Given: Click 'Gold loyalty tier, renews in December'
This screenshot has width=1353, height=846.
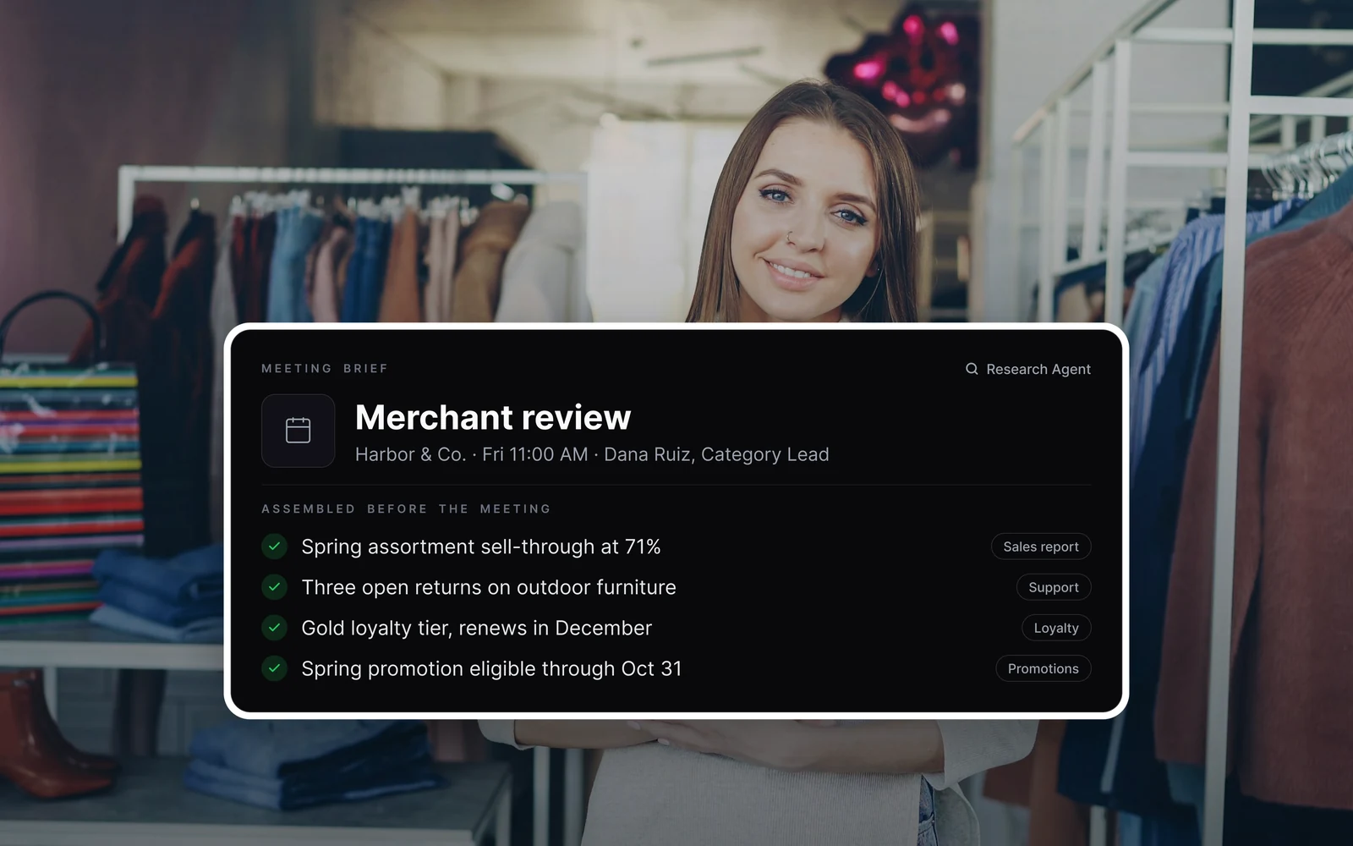Looking at the screenshot, I should [x=477, y=628].
